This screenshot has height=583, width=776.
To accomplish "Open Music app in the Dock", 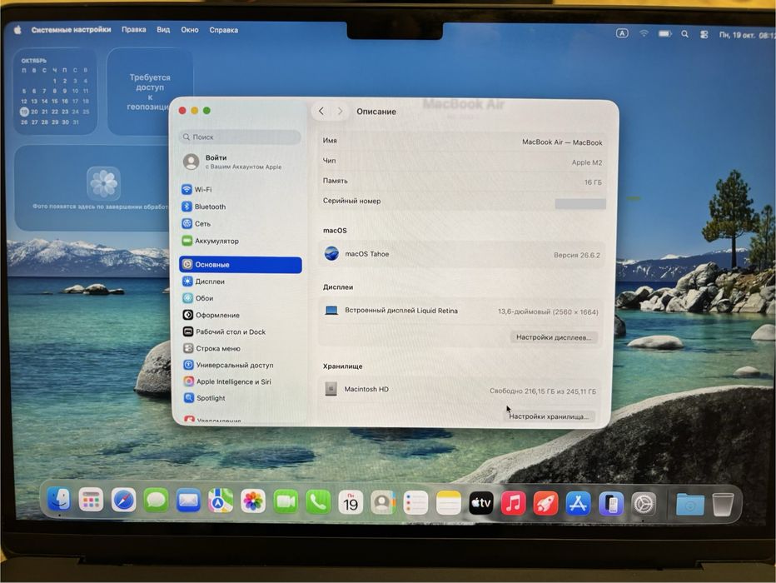I will coord(513,505).
